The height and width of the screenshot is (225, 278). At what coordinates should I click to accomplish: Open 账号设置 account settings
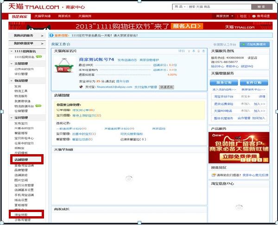tap(263, 16)
